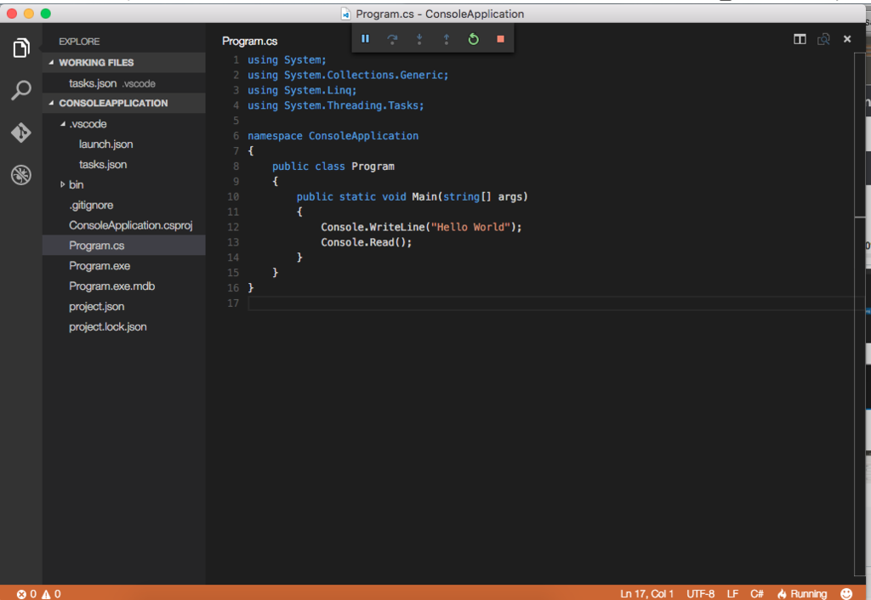871x600 pixels.
Task: Click line number 13 in the gutter
Action: click(233, 242)
